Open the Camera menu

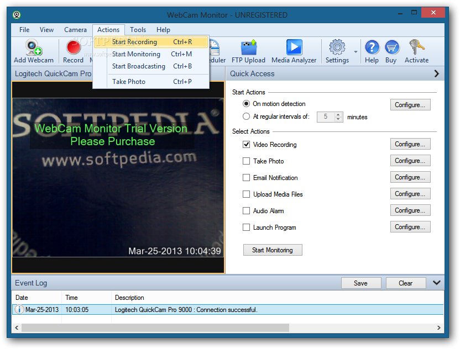coord(75,30)
